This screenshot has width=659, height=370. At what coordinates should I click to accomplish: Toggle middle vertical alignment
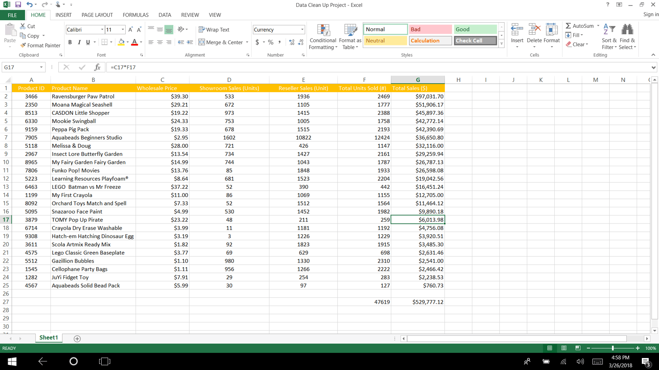(x=160, y=30)
